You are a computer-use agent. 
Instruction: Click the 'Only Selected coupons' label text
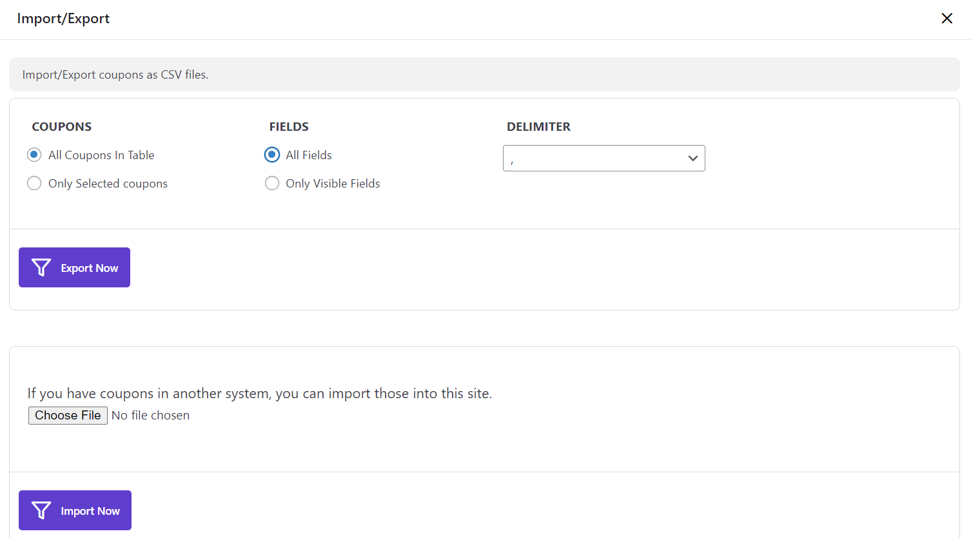point(108,184)
